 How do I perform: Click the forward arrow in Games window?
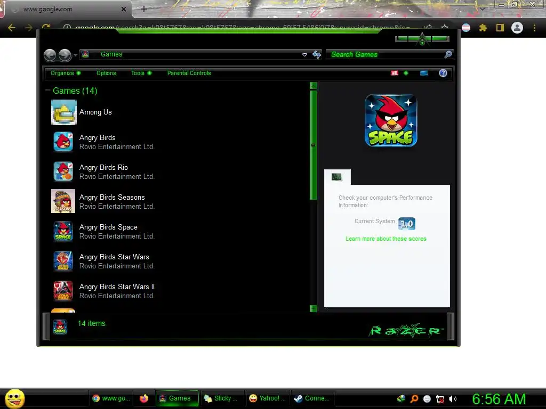pos(65,55)
